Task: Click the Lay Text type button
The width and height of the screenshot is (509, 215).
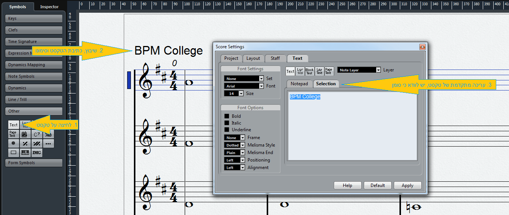Action: pyautogui.click(x=319, y=71)
